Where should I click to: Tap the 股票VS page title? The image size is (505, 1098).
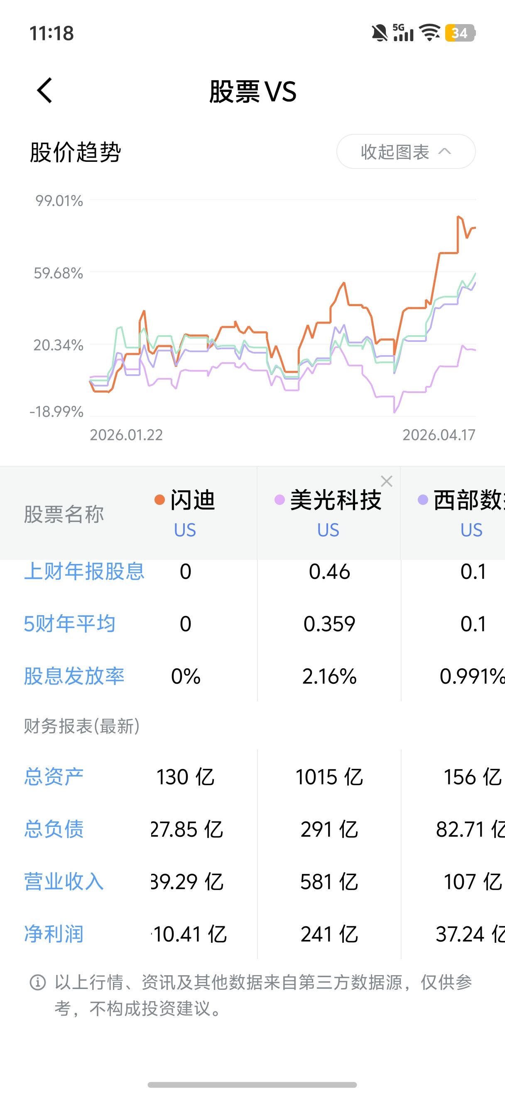pos(253,91)
